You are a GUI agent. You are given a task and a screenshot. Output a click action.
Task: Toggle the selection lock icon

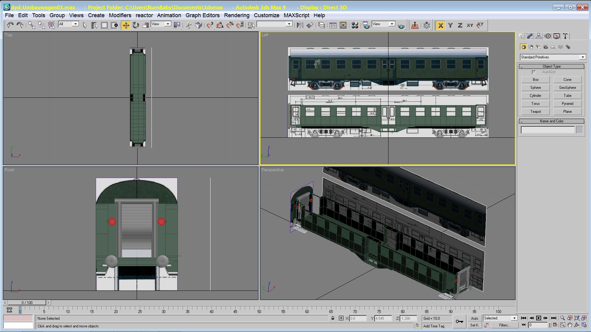tap(333, 318)
